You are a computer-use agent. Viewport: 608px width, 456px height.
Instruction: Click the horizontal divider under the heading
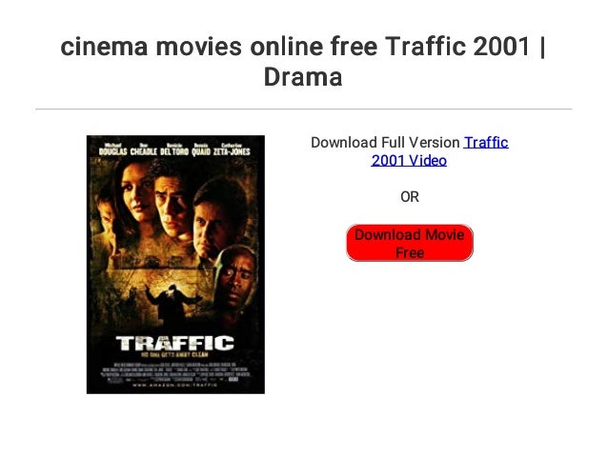click(x=304, y=109)
